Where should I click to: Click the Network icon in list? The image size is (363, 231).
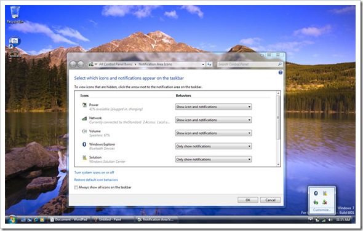coord(84,119)
